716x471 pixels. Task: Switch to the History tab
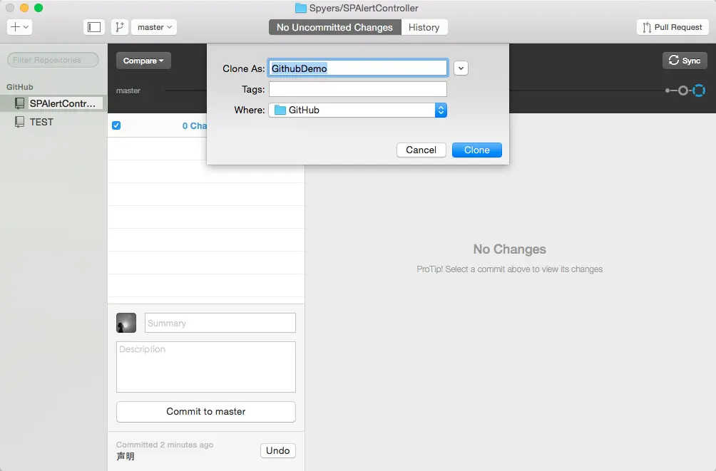(x=424, y=27)
